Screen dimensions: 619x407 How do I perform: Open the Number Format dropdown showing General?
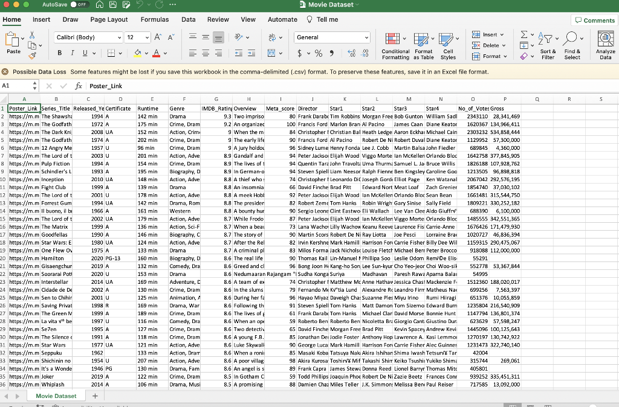point(332,37)
